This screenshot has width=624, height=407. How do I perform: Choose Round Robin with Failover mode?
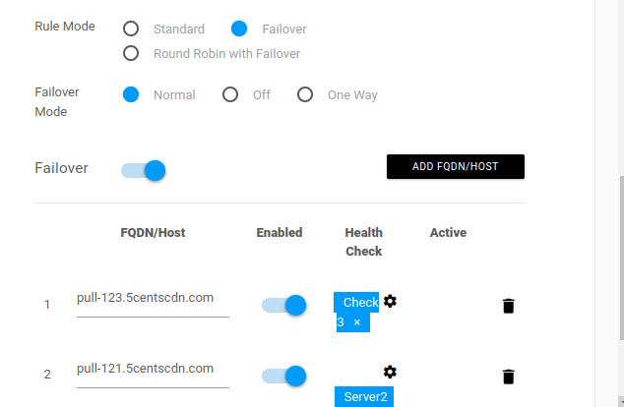pyautogui.click(x=131, y=53)
